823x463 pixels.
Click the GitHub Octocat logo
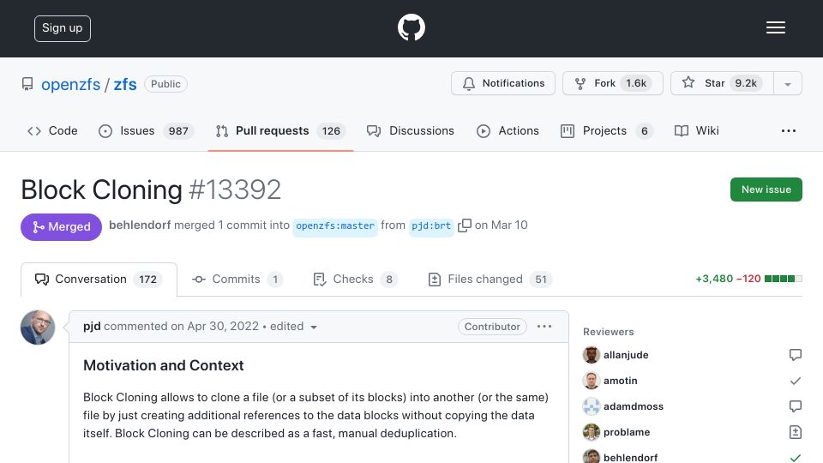coord(411,27)
